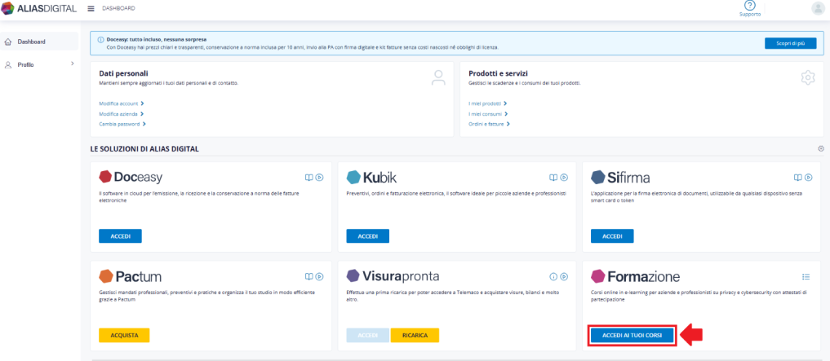
Task: Play the Doceasy video tutorial icon
Action: click(319, 177)
